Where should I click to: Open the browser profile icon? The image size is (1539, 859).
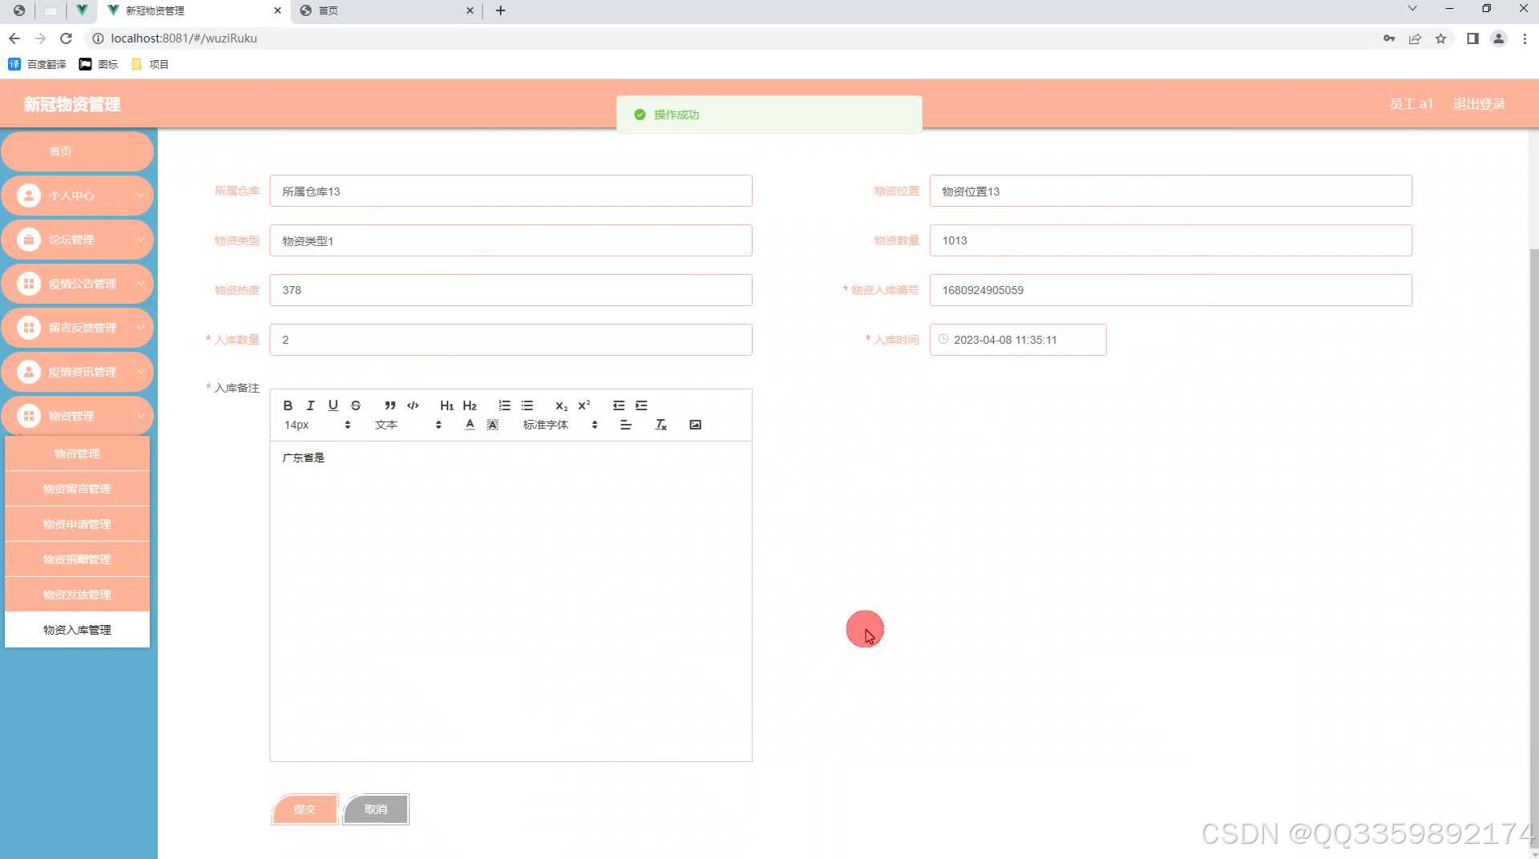pos(1498,38)
